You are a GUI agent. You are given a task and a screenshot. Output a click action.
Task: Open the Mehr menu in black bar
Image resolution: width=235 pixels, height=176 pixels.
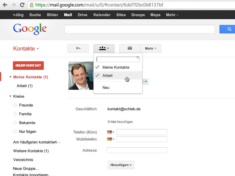(172, 15)
